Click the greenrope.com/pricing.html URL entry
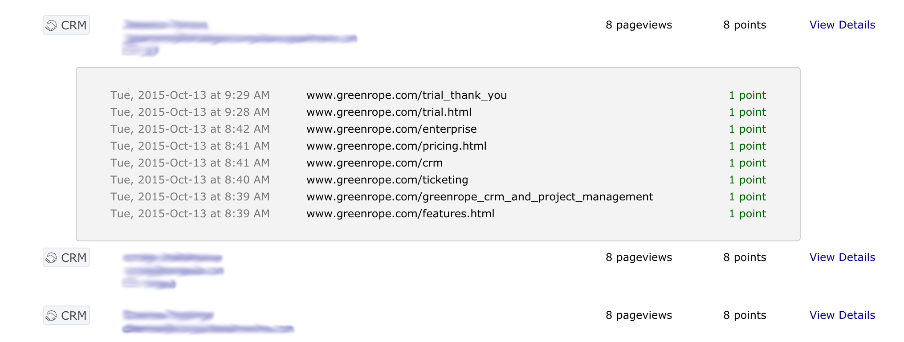 click(x=396, y=146)
